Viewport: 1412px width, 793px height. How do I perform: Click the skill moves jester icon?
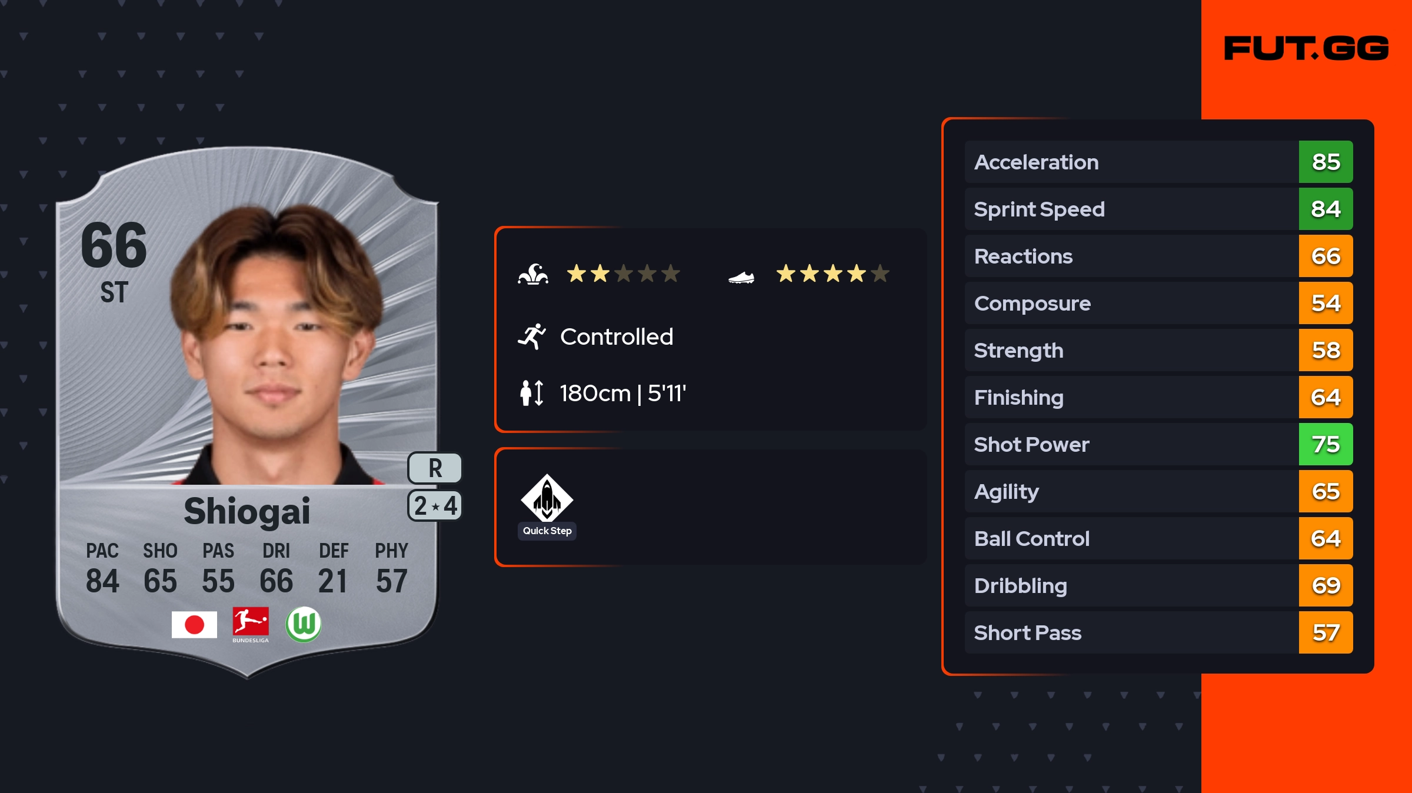click(x=533, y=274)
